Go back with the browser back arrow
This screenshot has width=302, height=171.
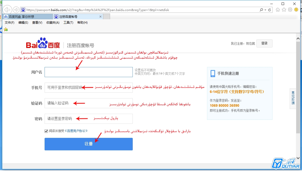(7, 10)
